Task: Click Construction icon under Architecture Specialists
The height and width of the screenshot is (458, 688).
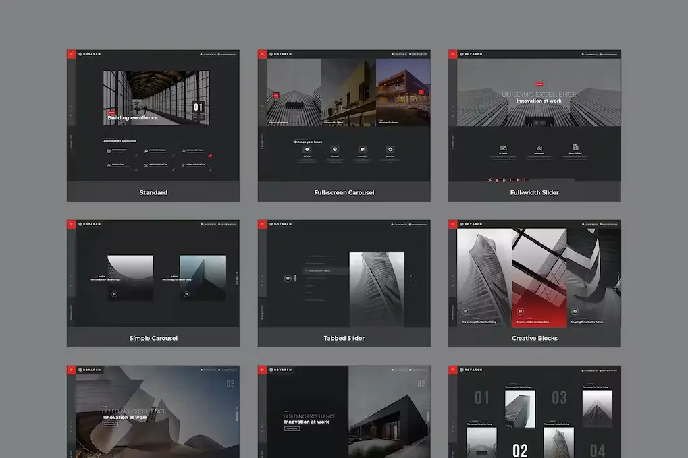Action: tap(109, 151)
